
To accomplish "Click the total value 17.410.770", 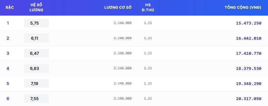I will (x=249, y=53).
